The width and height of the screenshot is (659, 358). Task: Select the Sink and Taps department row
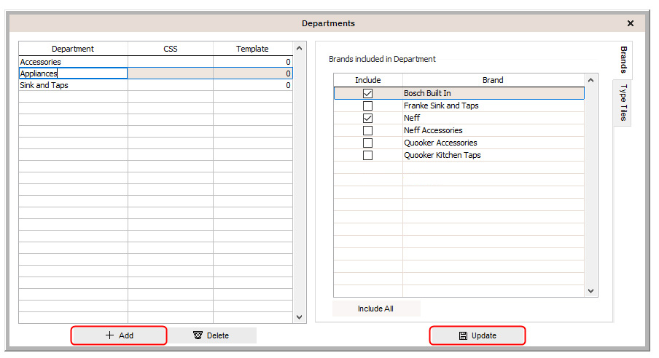[155, 85]
